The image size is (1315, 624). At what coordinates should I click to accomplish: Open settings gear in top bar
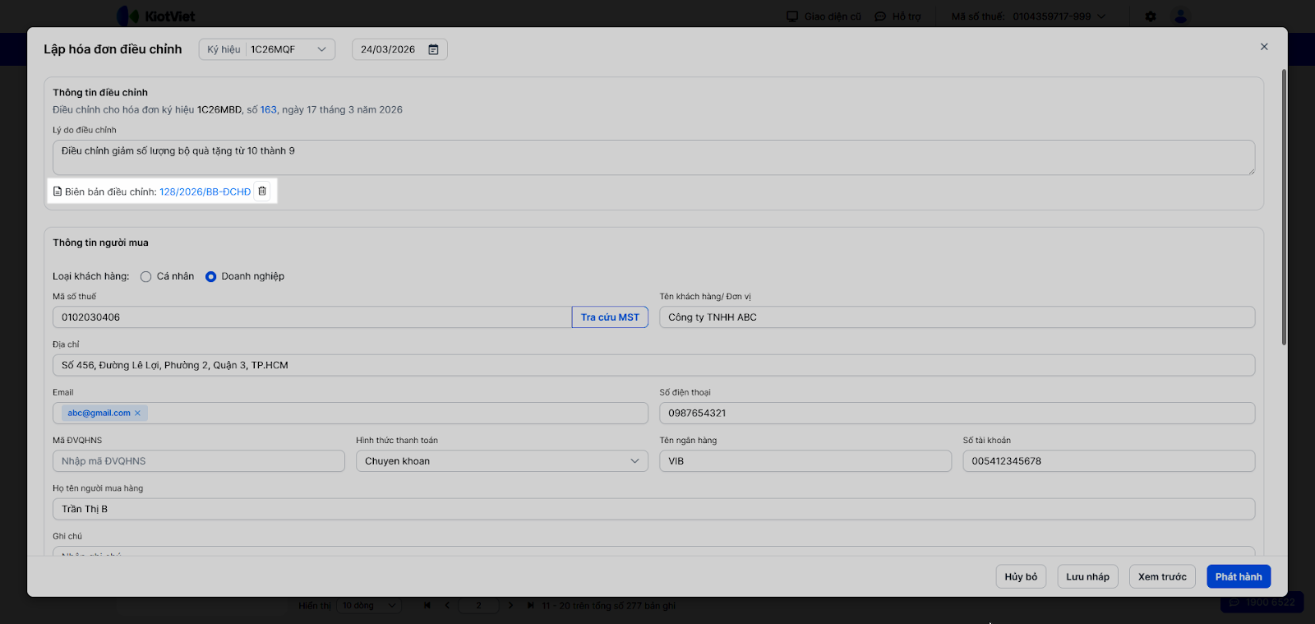pyautogui.click(x=1151, y=16)
